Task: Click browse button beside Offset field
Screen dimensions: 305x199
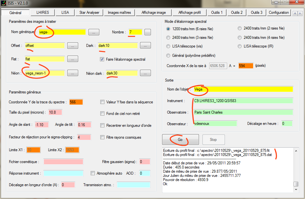Action: 72,46
